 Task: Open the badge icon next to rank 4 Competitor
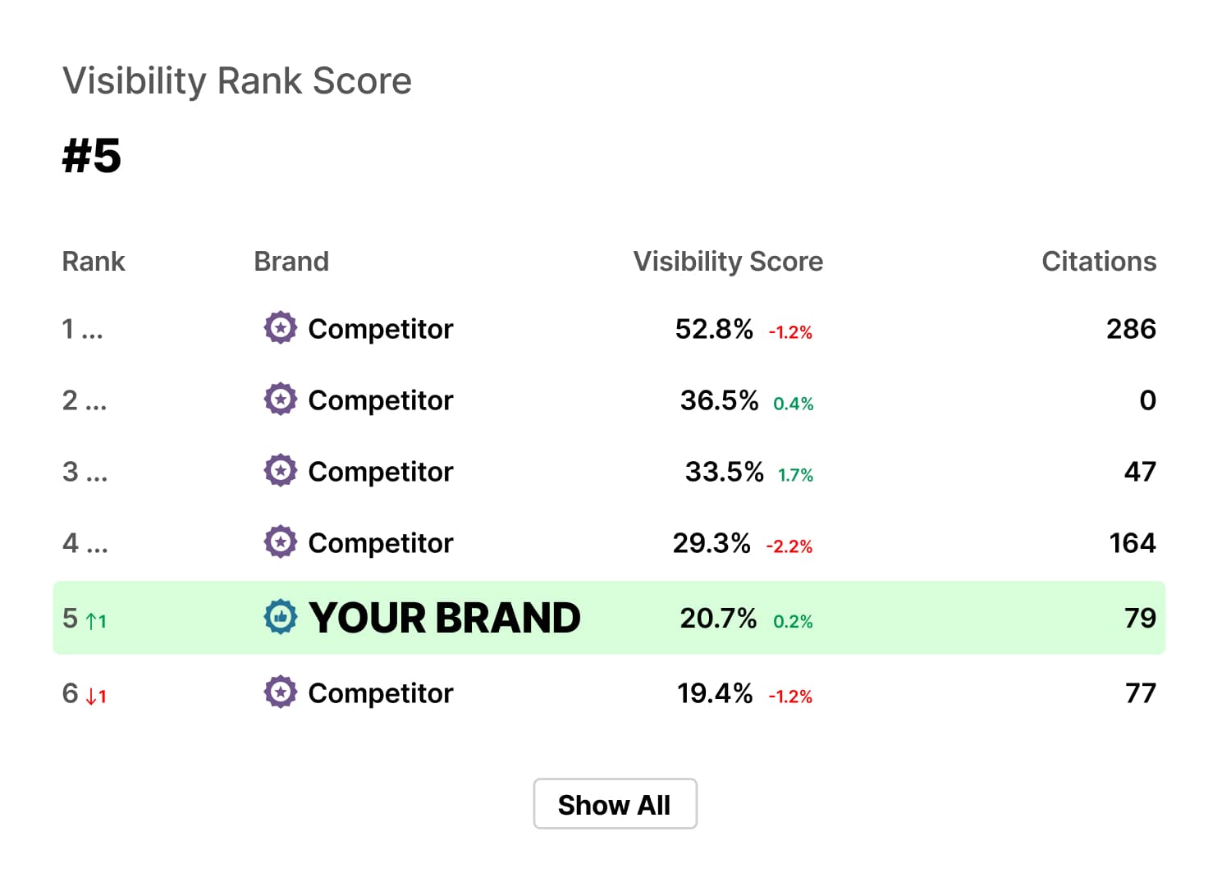pyautogui.click(x=280, y=541)
